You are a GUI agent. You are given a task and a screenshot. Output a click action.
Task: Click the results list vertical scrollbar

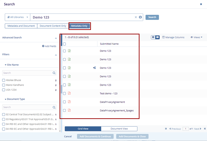[x=62, y=89]
